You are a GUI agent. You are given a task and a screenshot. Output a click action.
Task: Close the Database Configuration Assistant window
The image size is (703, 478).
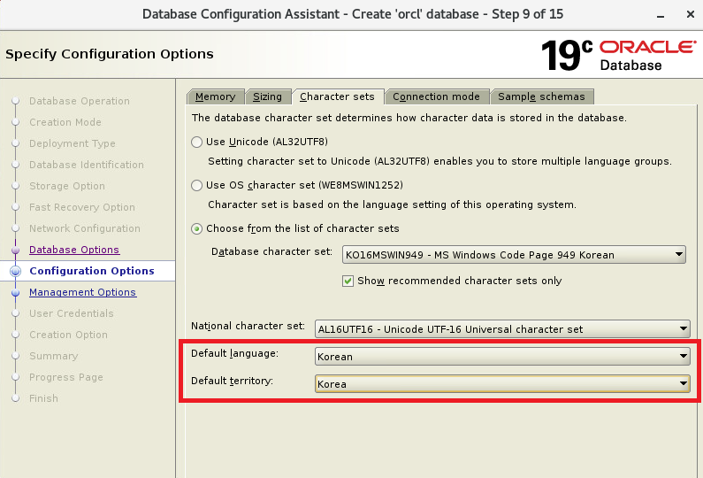pyautogui.click(x=691, y=14)
